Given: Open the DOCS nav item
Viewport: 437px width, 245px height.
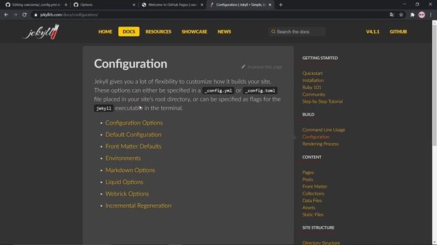Looking at the screenshot, I should coord(129,32).
